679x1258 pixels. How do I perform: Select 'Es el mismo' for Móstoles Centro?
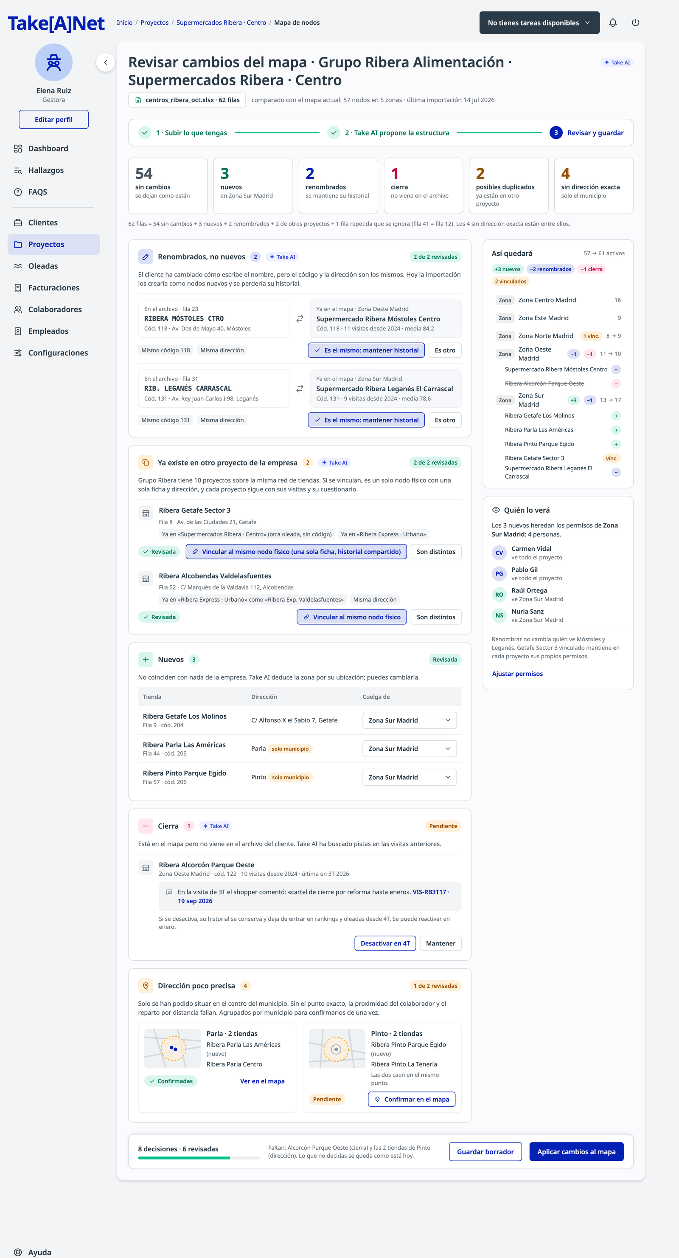[x=366, y=350]
